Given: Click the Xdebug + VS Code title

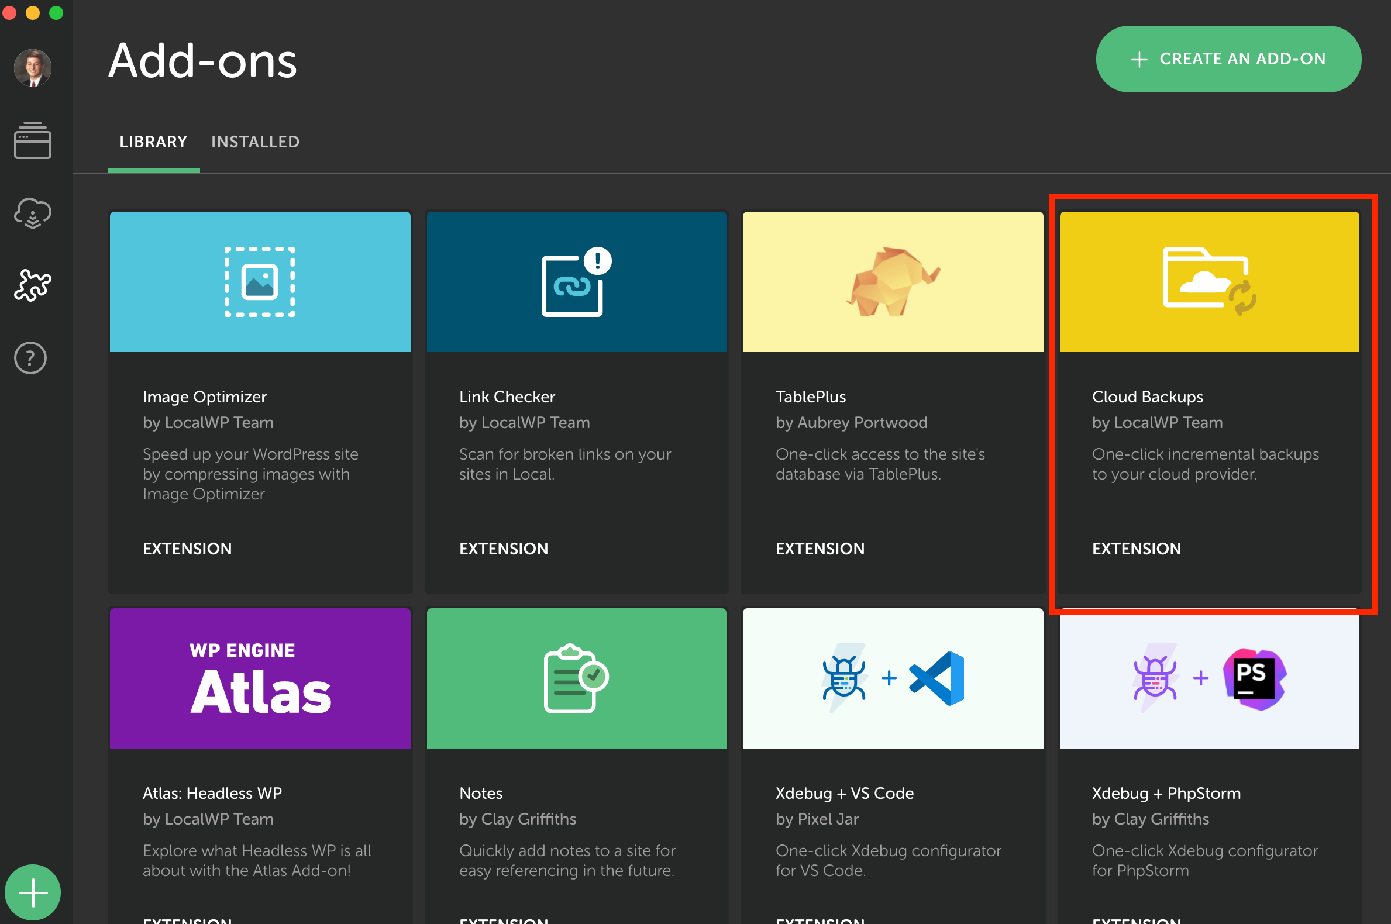Looking at the screenshot, I should point(845,793).
